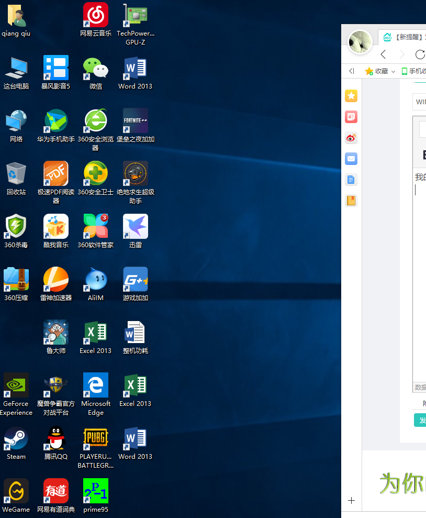Screen dimensions: 426x518
Task: Select the 回收站 recycle bin
Action: coord(16,174)
